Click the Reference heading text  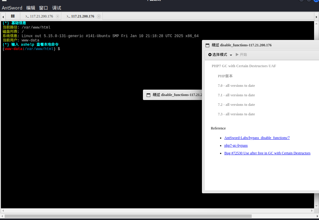[x=218, y=128]
